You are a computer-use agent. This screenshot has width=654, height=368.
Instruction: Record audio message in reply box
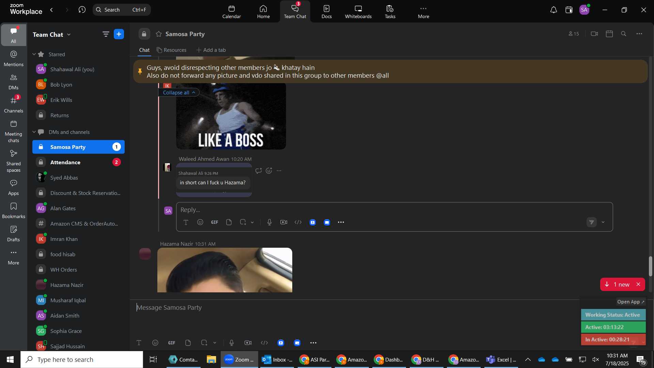(269, 222)
